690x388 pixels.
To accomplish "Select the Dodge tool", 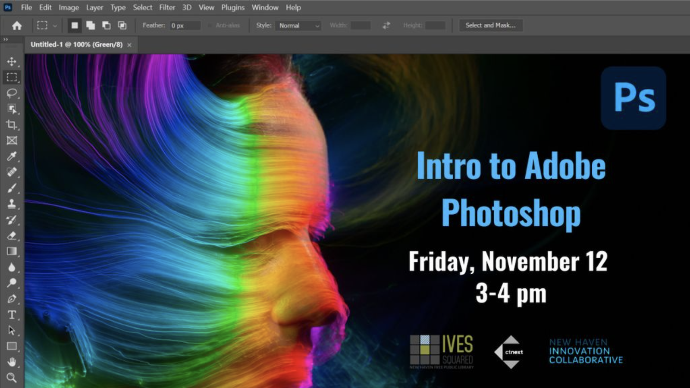I will coord(12,283).
